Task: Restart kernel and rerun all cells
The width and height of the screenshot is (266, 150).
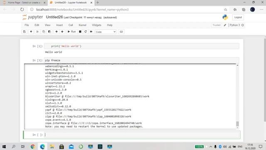Action: click(91, 32)
